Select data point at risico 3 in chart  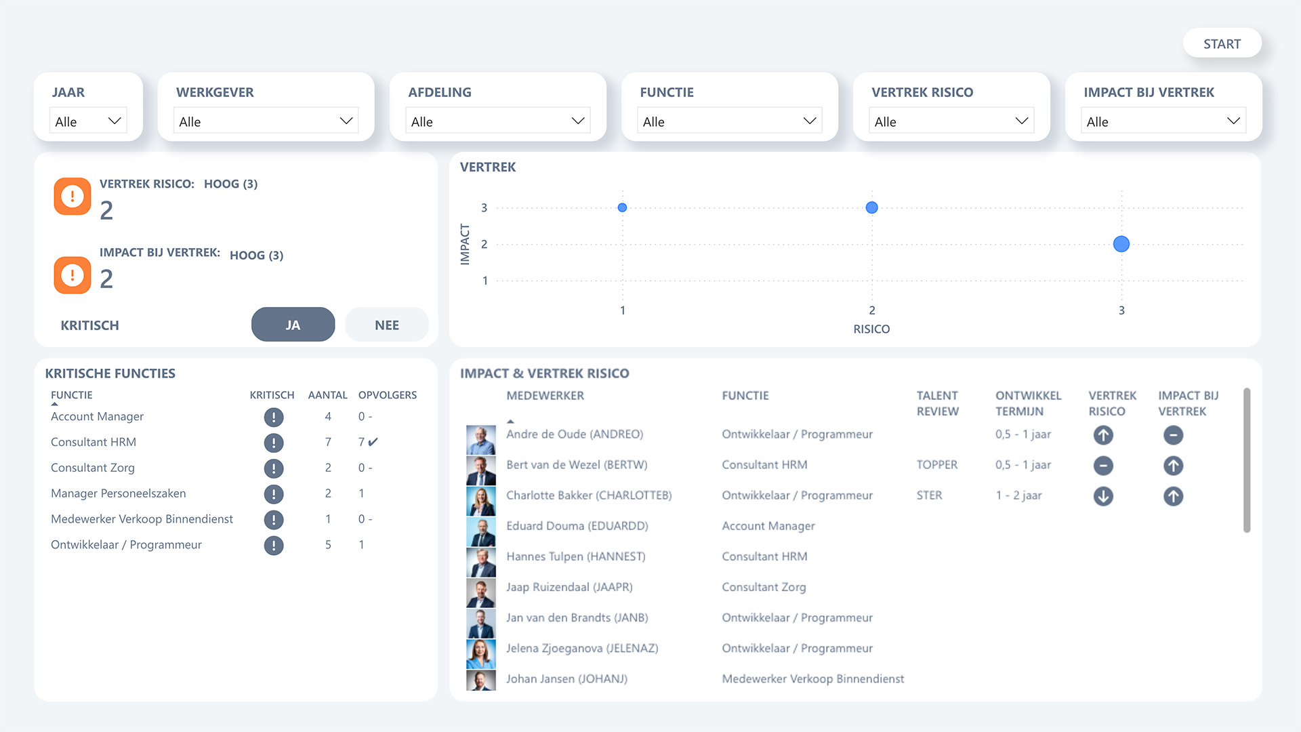1121,244
